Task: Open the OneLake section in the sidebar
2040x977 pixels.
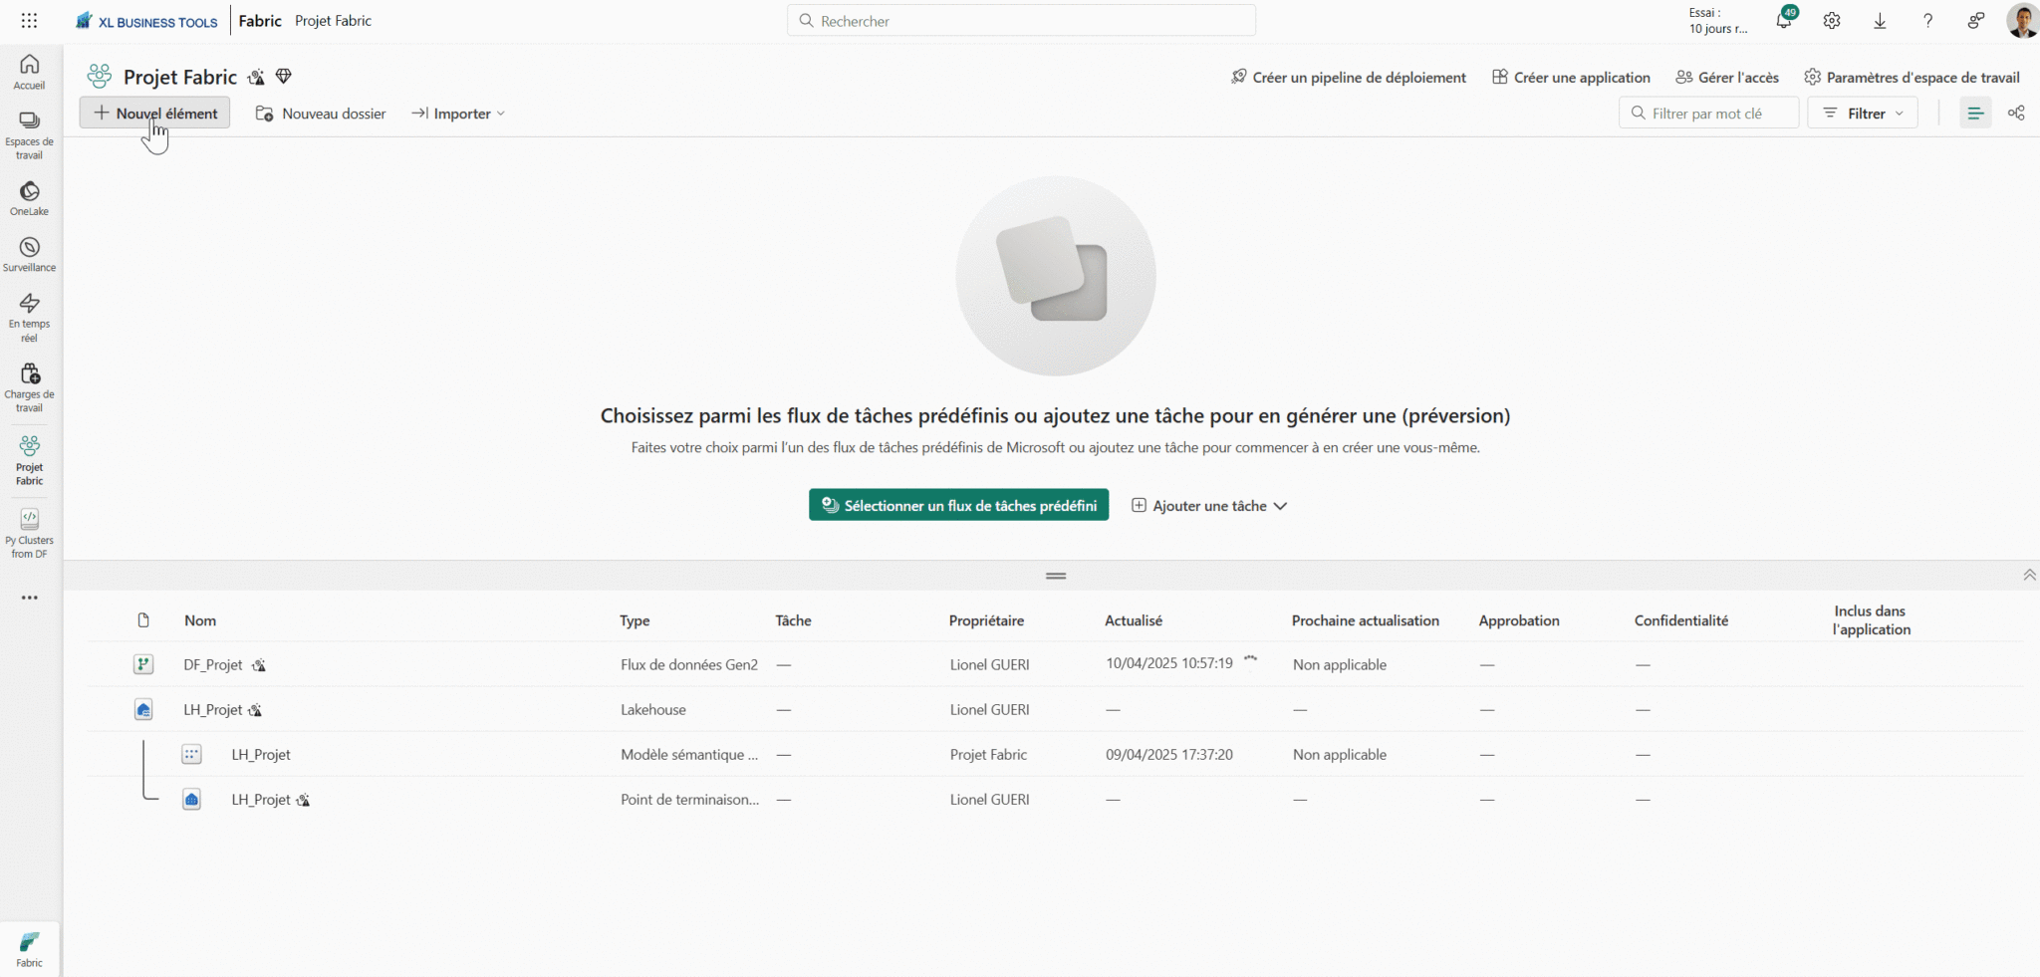Action: pyautogui.click(x=30, y=196)
